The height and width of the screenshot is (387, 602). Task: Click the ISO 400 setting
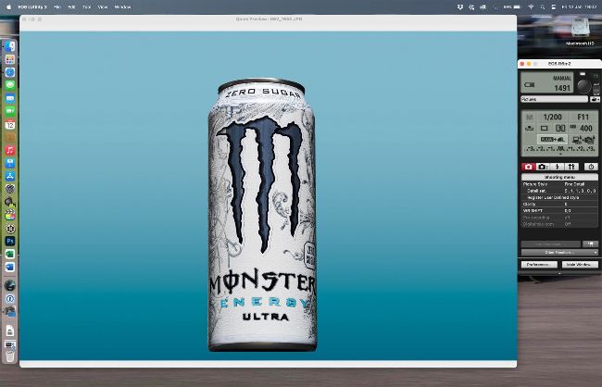pos(585,129)
